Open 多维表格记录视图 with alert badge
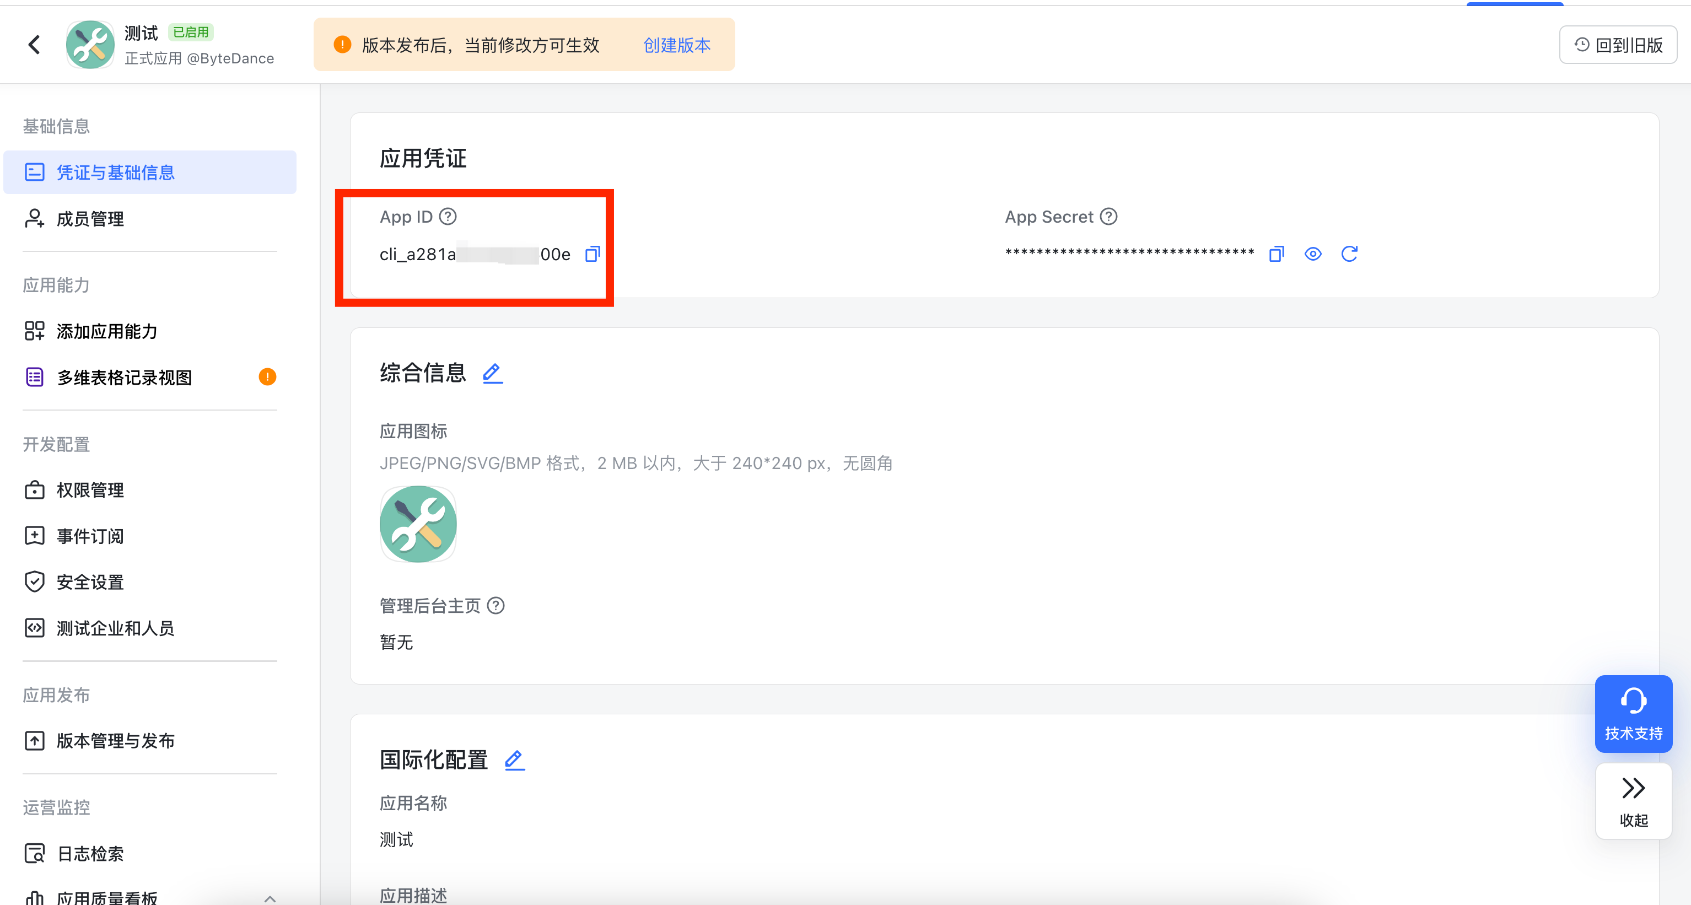1691x905 pixels. tap(123, 376)
